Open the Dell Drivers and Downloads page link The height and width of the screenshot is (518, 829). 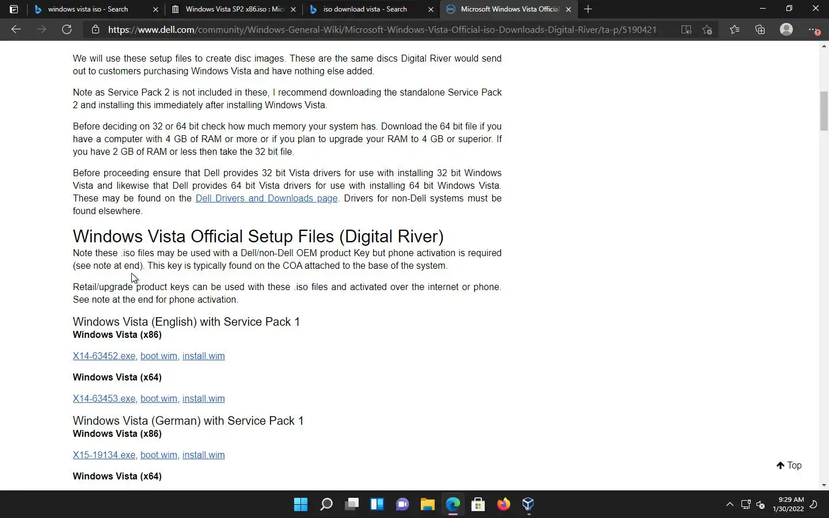point(267,198)
